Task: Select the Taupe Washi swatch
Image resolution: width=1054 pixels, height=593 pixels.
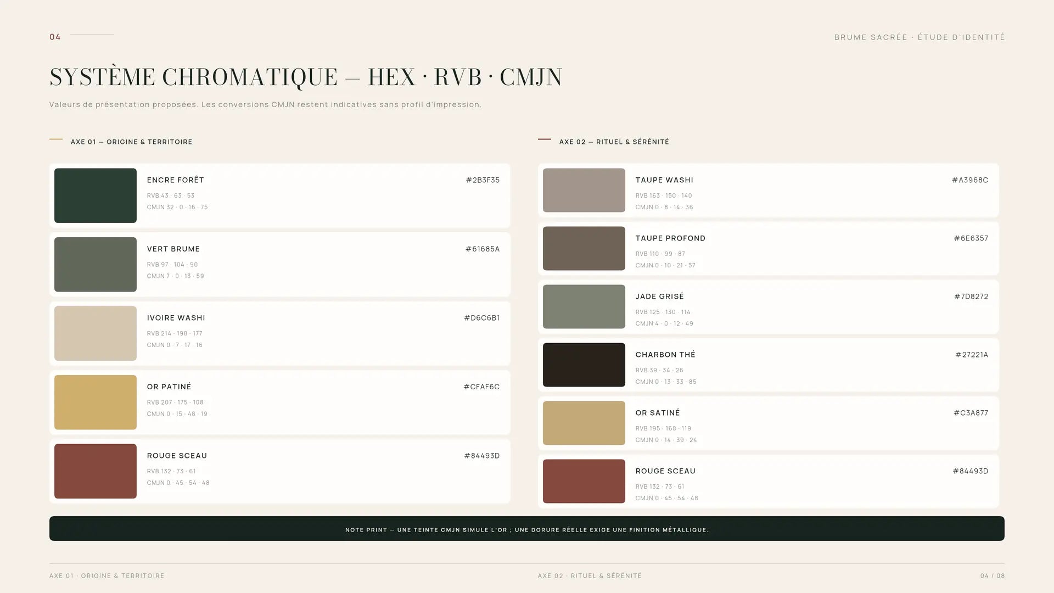Action: (x=584, y=190)
